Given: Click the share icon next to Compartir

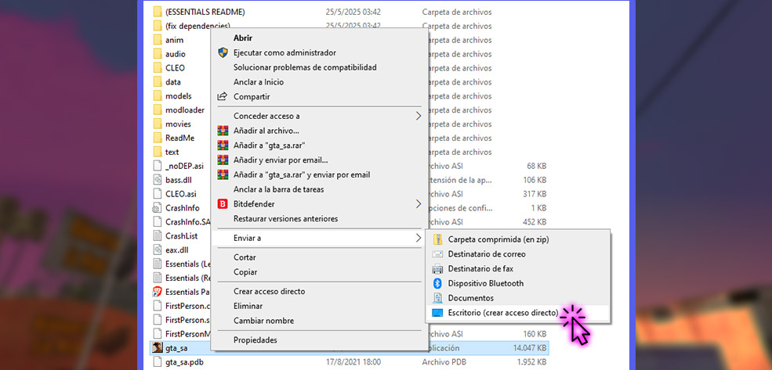Looking at the screenshot, I should point(223,96).
